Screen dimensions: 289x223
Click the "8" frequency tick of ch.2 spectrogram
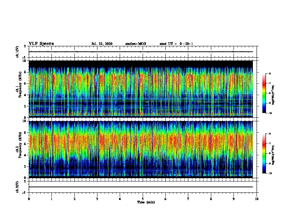click(x=25, y=133)
